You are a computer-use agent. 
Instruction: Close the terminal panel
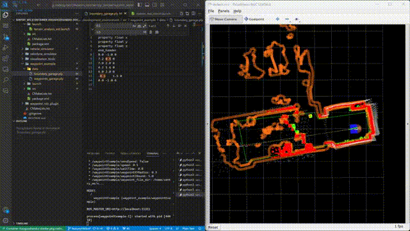pos(199,153)
